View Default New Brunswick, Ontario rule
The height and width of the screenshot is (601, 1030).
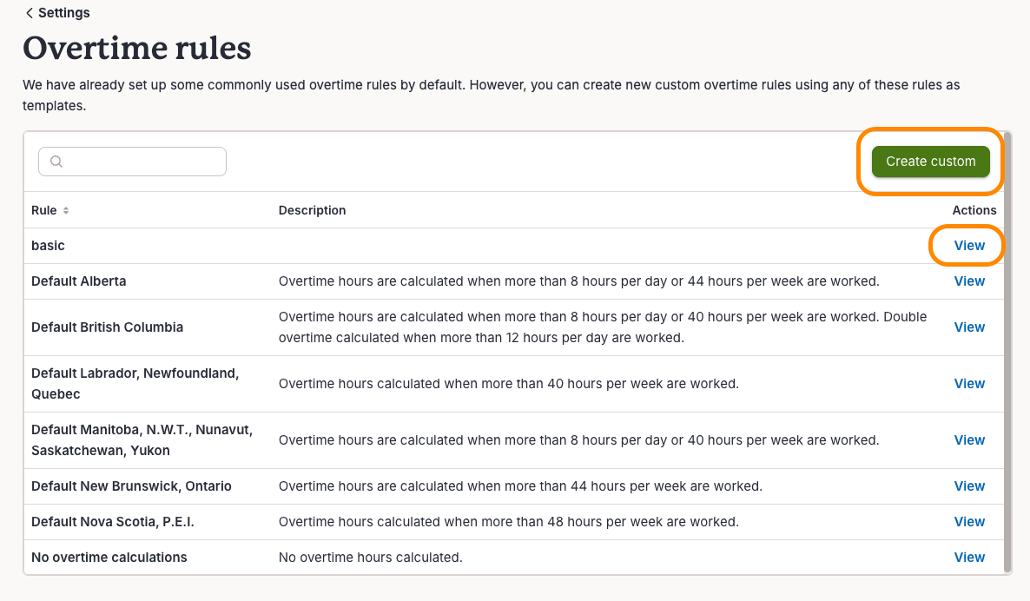pos(969,486)
